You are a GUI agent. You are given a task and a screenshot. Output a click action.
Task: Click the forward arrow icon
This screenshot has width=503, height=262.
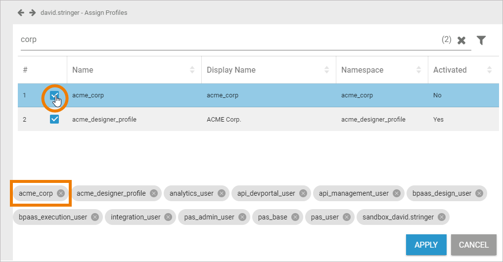click(32, 12)
